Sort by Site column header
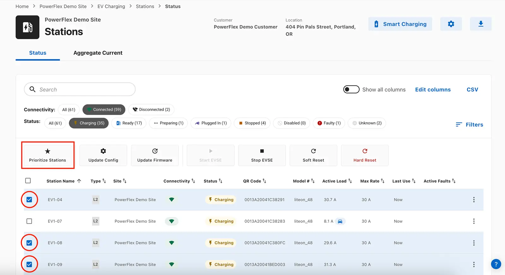This screenshot has width=505, height=275. (120, 181)
